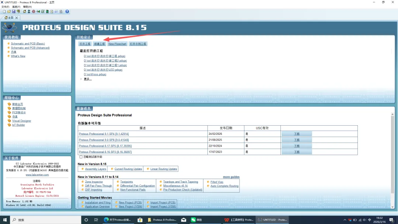Click the New Project toolbar icon
Viewport: 398px width, 224px height.
4,11
